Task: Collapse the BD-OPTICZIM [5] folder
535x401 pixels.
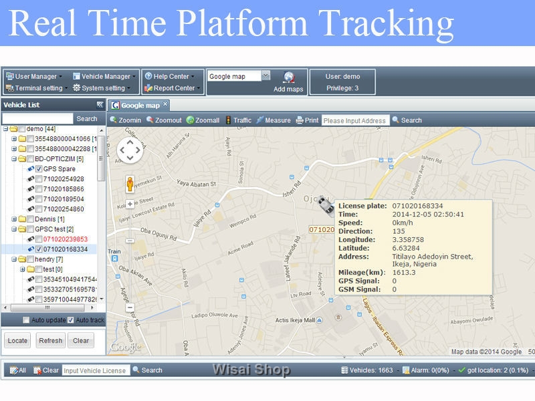Action: click(14, 159)
